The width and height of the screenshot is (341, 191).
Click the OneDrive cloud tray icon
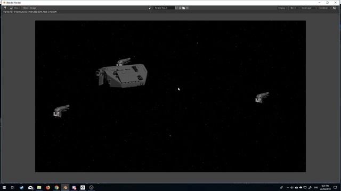pos(301,187)
